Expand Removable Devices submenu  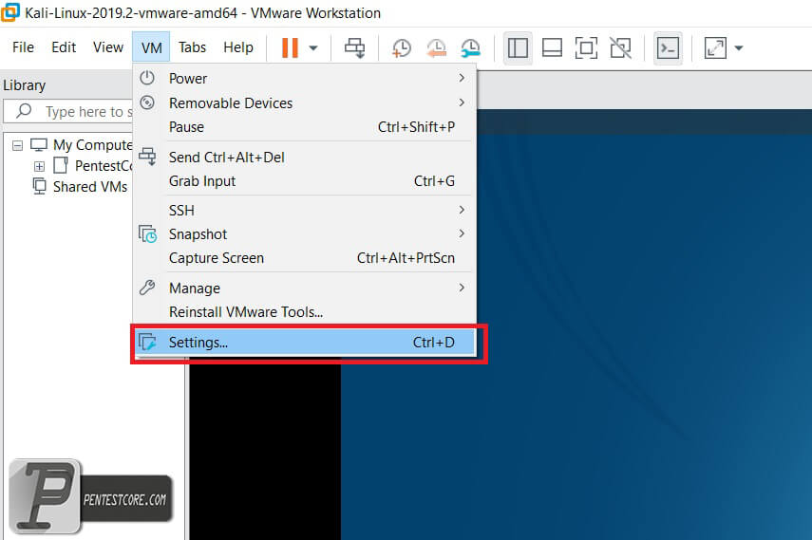[x=305, y=103]
